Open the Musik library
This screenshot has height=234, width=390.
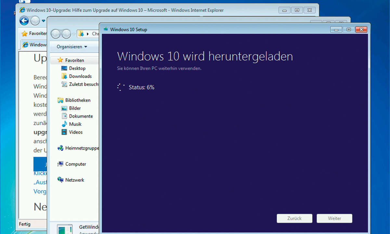point(75,124)
